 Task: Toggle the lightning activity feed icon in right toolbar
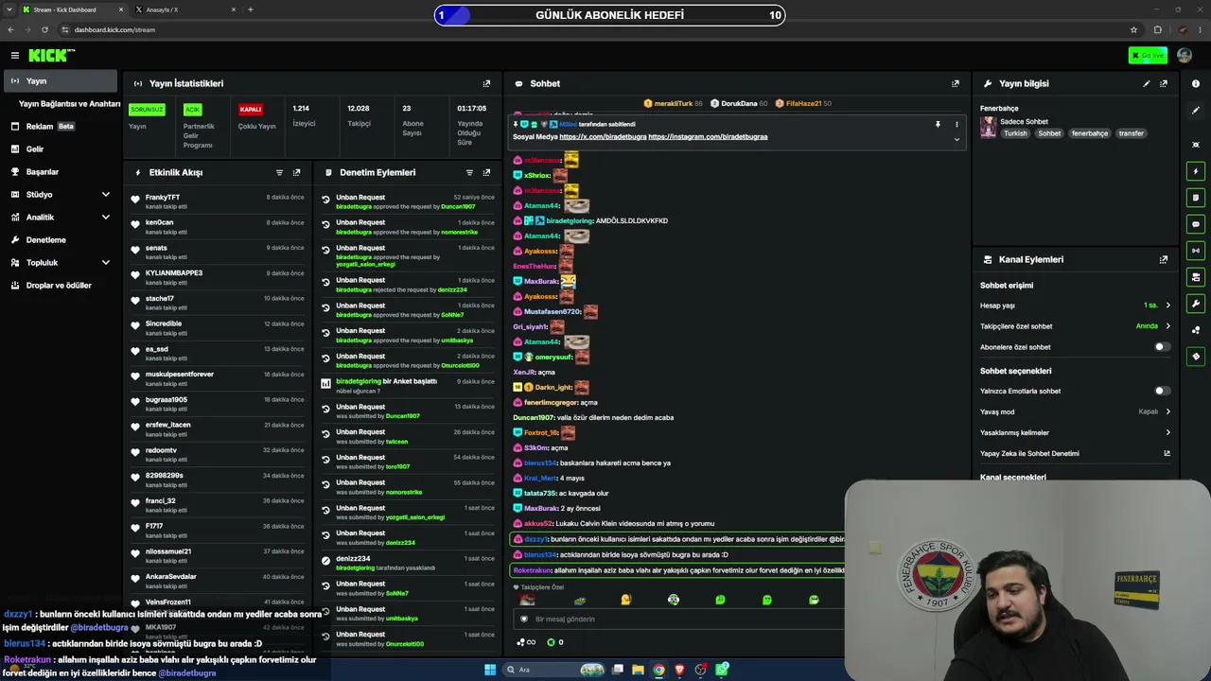tap(1196, 171)
